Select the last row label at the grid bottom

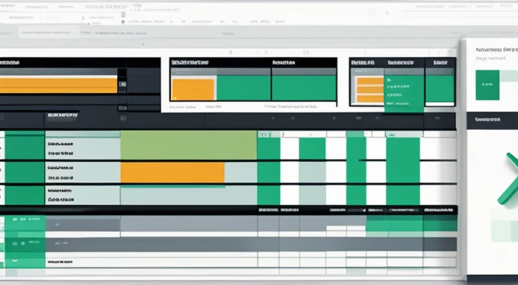(x=60, y=262)
